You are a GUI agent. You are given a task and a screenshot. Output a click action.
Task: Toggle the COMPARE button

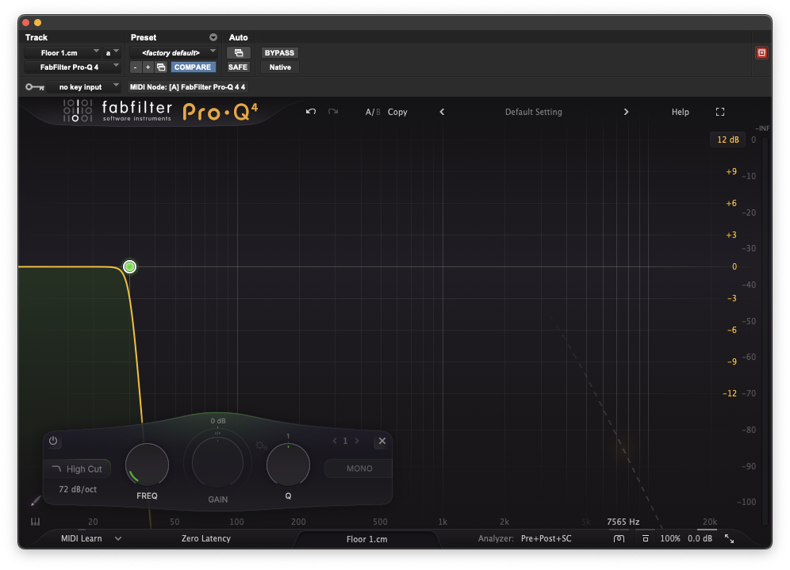[x=193, y=67]
